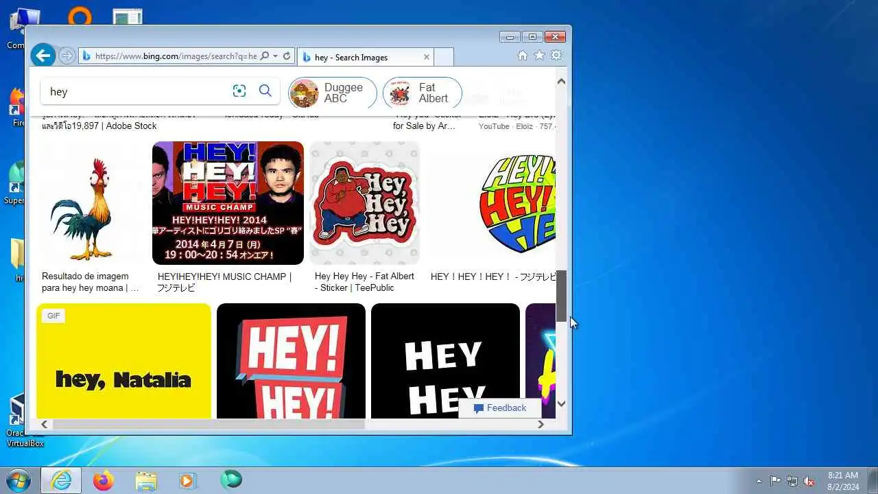The width and height of the screenshot is (878, 494).
Task: Open the address bar dropdown arrow
Action: click(275, 56)
